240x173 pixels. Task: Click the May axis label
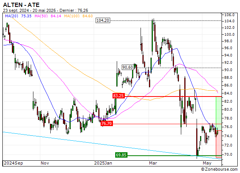tap(207, 163)
